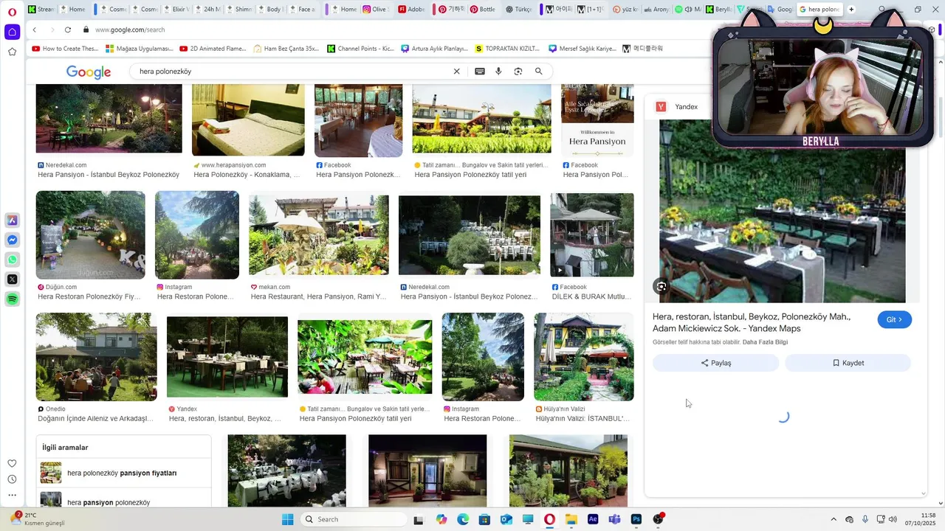Open Photoshop from the taskbar
The image size is (945, 531).
(x=636, y=519)
